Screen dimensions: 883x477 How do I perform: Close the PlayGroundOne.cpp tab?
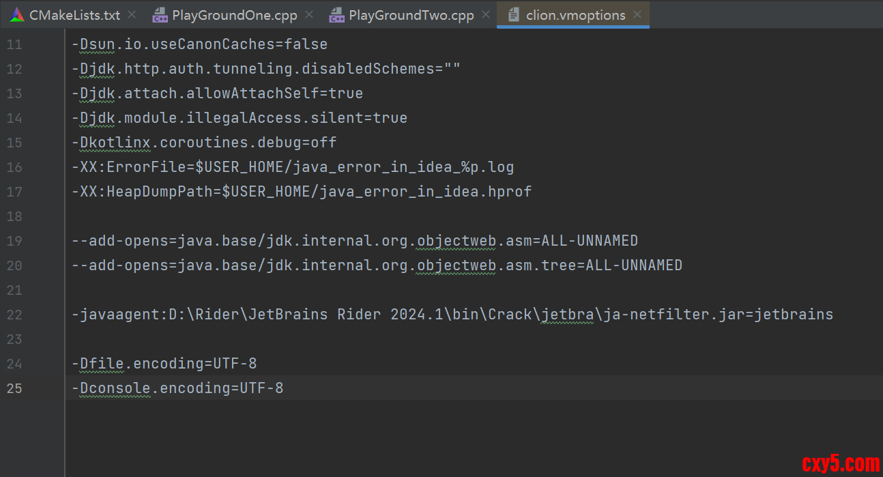309,15
